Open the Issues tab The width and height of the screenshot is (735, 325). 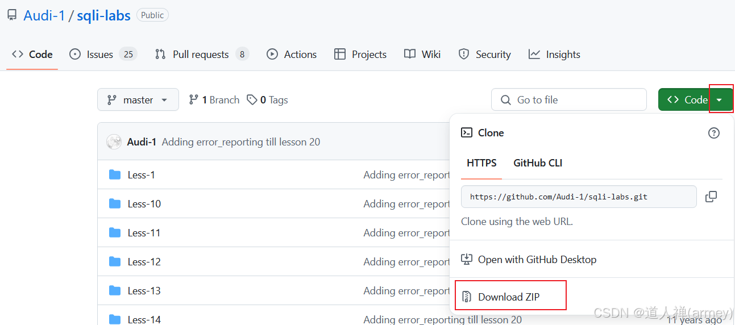tap(103, 55)
